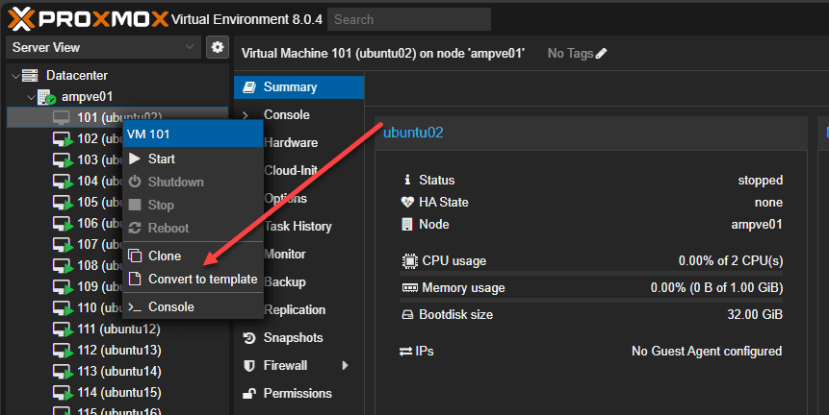Click the edit tags pencil icon

(x=601, y=53)
